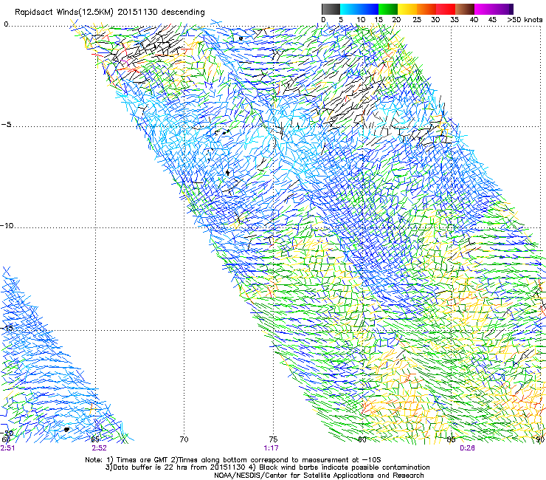Click the longitude label '75'

273,439
